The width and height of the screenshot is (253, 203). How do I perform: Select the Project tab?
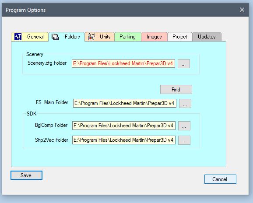pos(180,37)
